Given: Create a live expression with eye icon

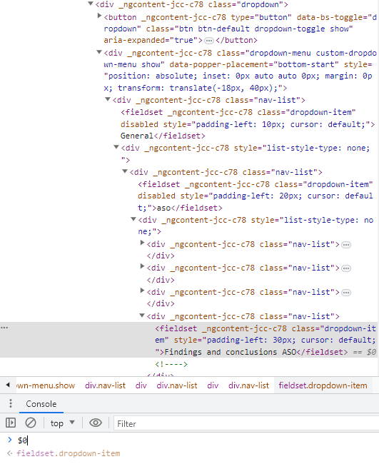Looking at the screenshot, I should pyautogui.click(x=96, y=423).
